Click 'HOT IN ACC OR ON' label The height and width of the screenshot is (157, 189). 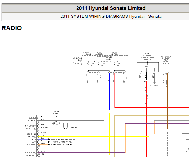point(88,53)
